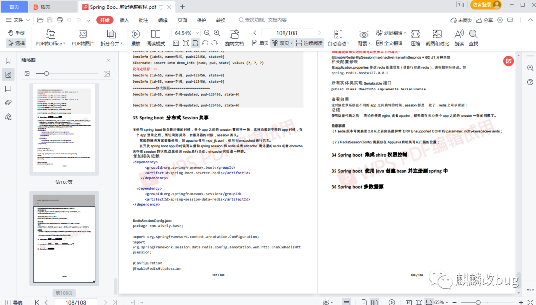Go to 首页 home tab
Screen dimensions: 536x305
pos(14,7)
